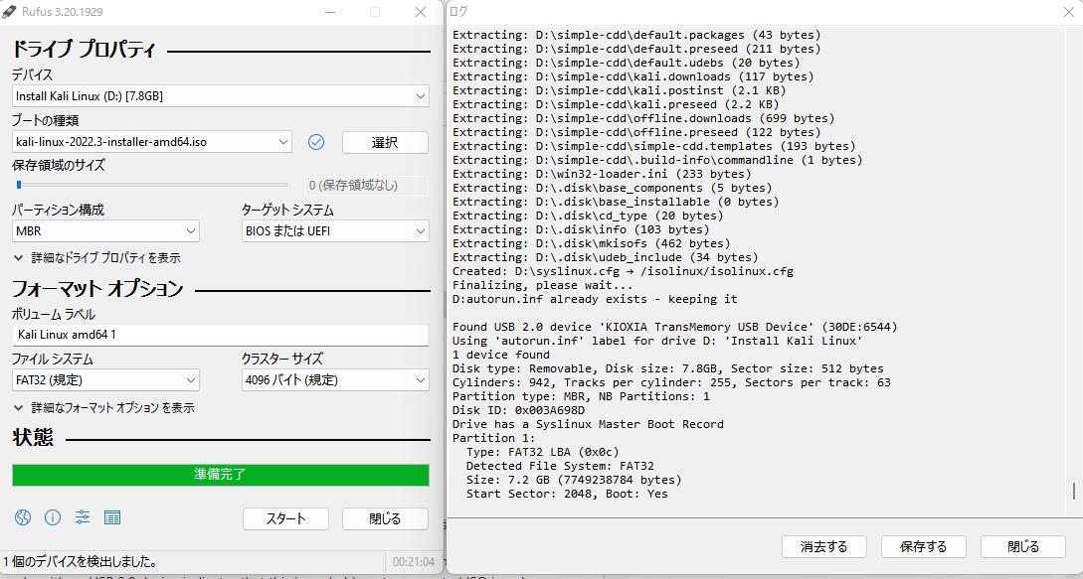Open the FAT32 file system dropdown
Viewport: 1083px width, 579px height.
[105, 380]
